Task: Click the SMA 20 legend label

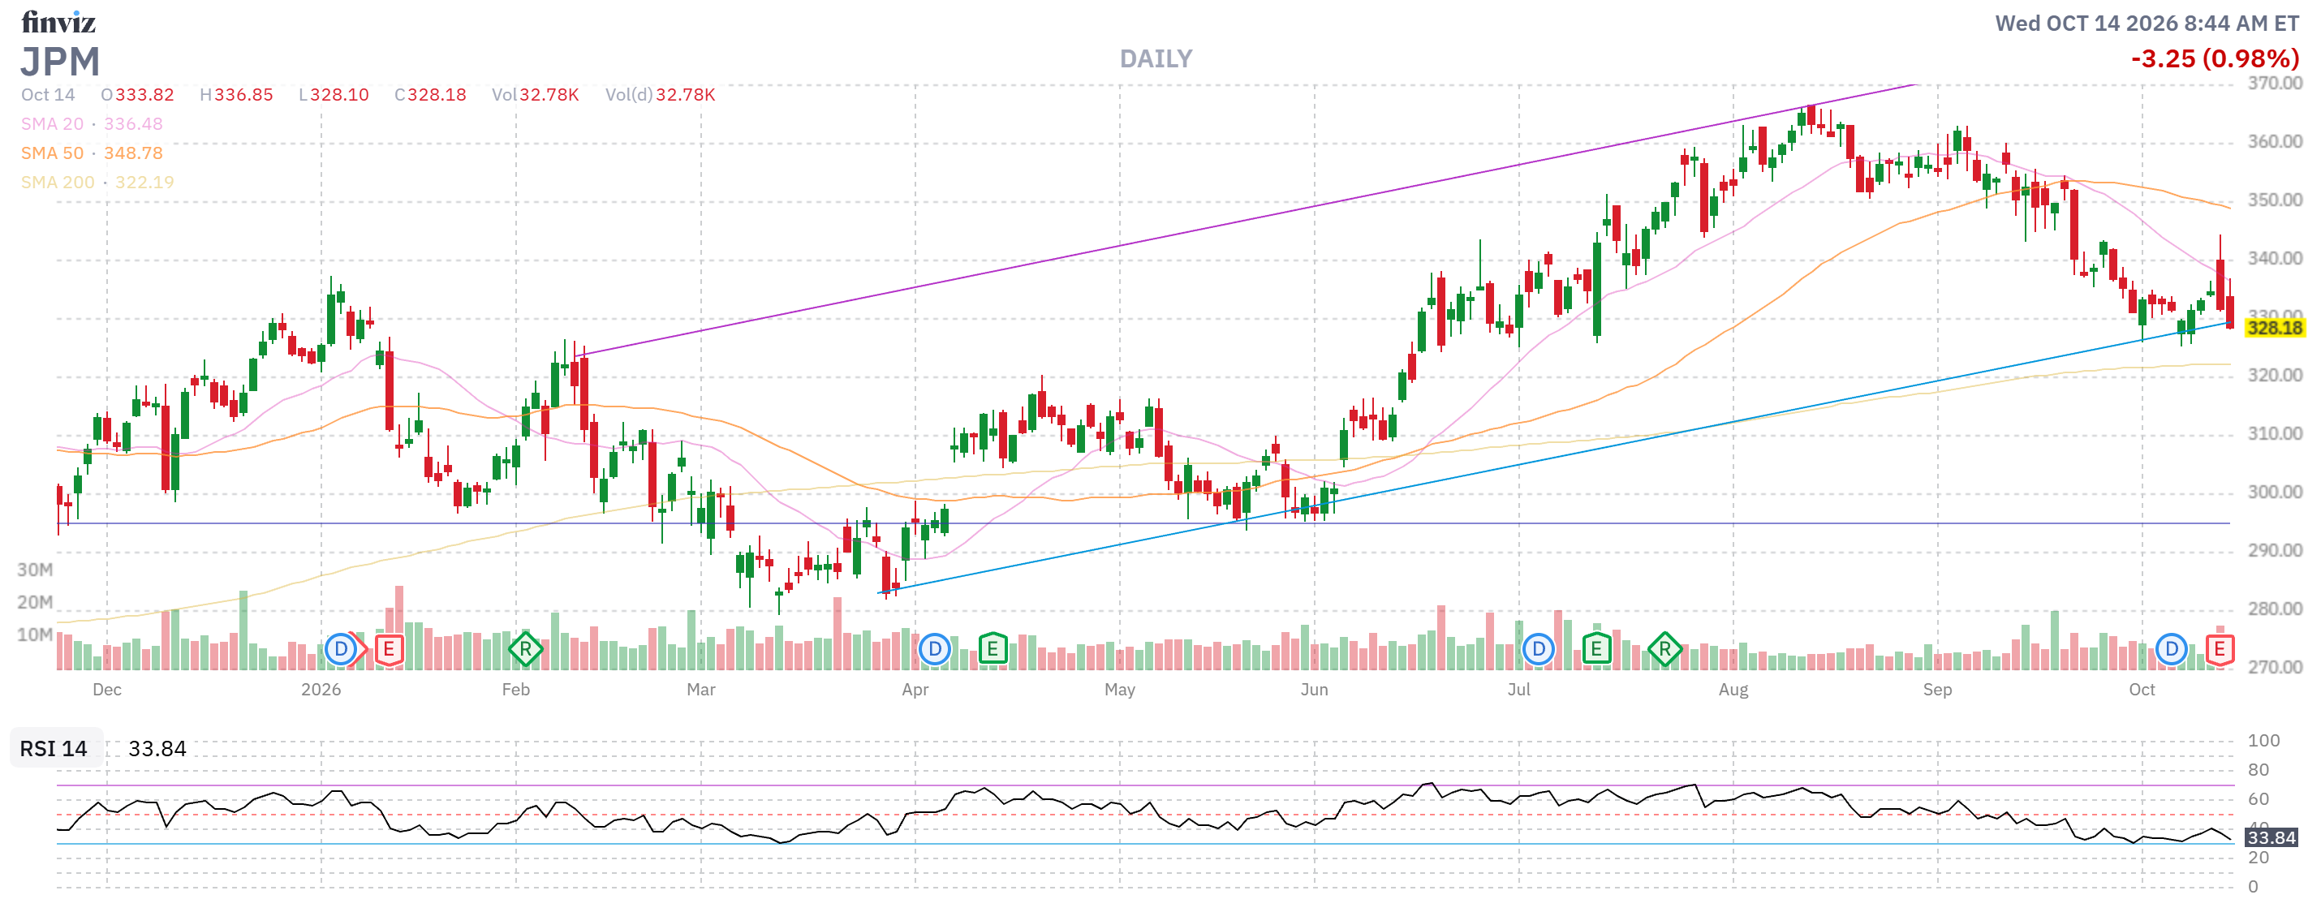Action: tap(52, 123)
